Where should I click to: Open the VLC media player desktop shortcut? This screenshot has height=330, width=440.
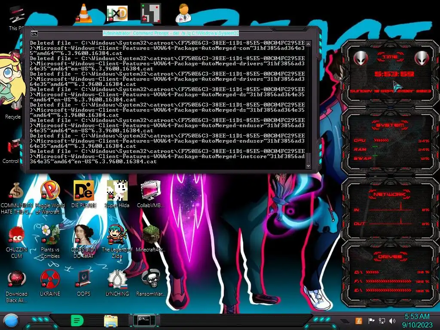point(84,13)
